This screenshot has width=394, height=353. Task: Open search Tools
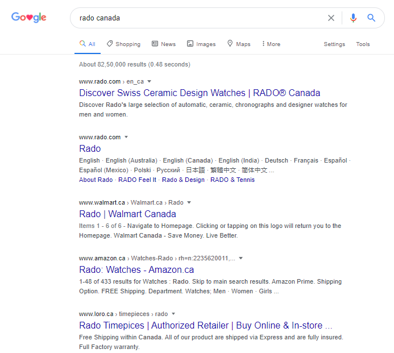pos(363,44)
